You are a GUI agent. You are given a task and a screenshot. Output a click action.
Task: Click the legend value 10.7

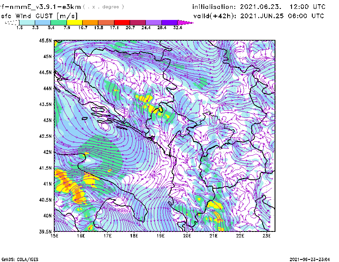83,28
